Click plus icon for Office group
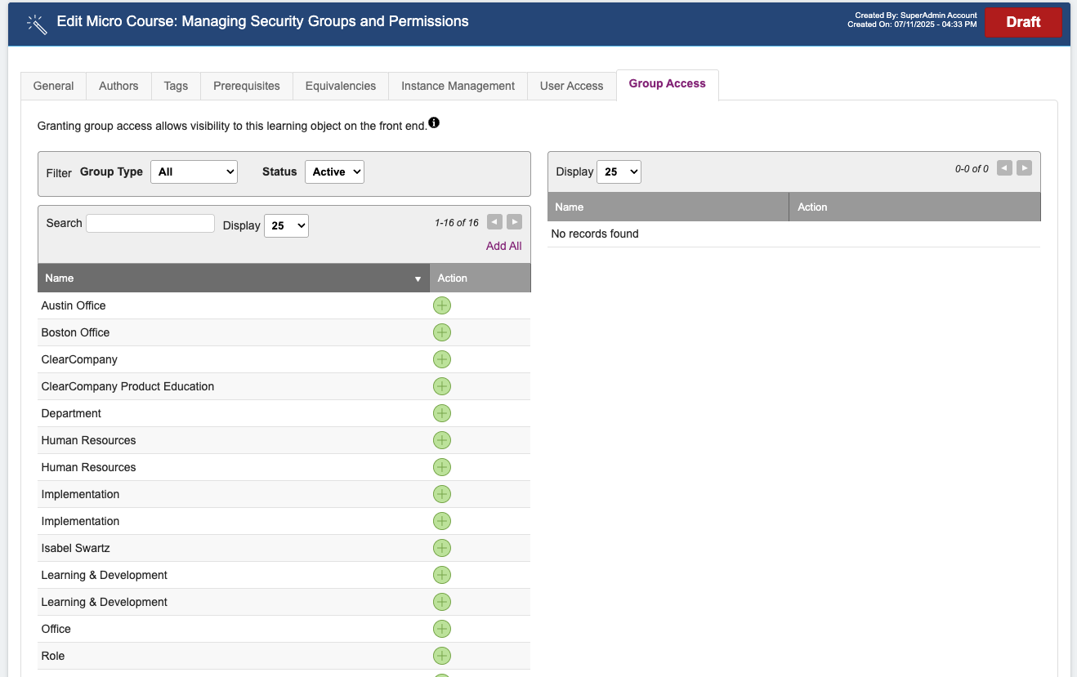Screen dimensions: 1077x677 442,629
